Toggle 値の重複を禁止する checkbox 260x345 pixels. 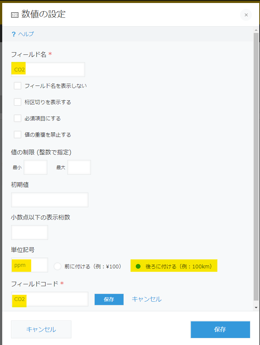pos(18,134)
